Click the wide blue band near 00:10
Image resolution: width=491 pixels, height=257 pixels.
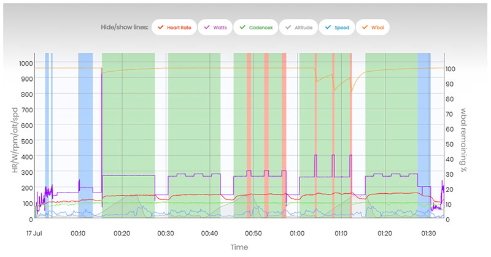85,135
